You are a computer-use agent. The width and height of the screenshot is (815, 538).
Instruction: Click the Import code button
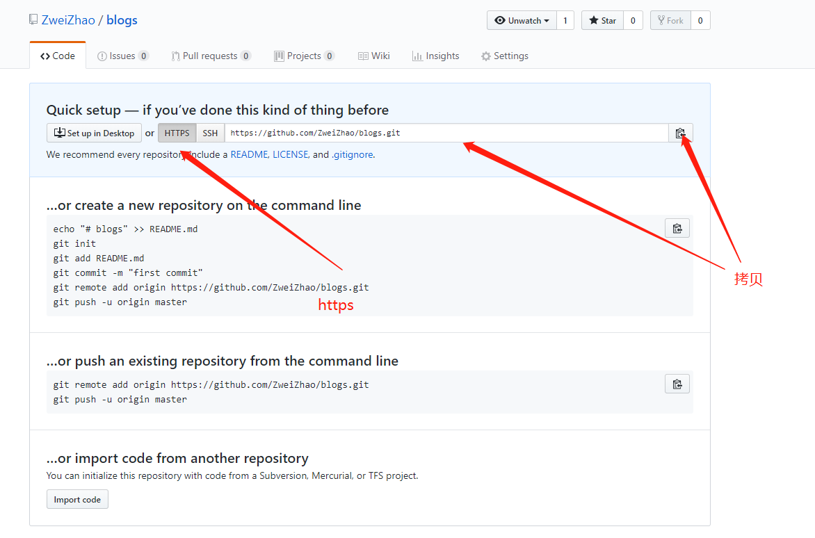pyautogui.click(x=77, y=499)
